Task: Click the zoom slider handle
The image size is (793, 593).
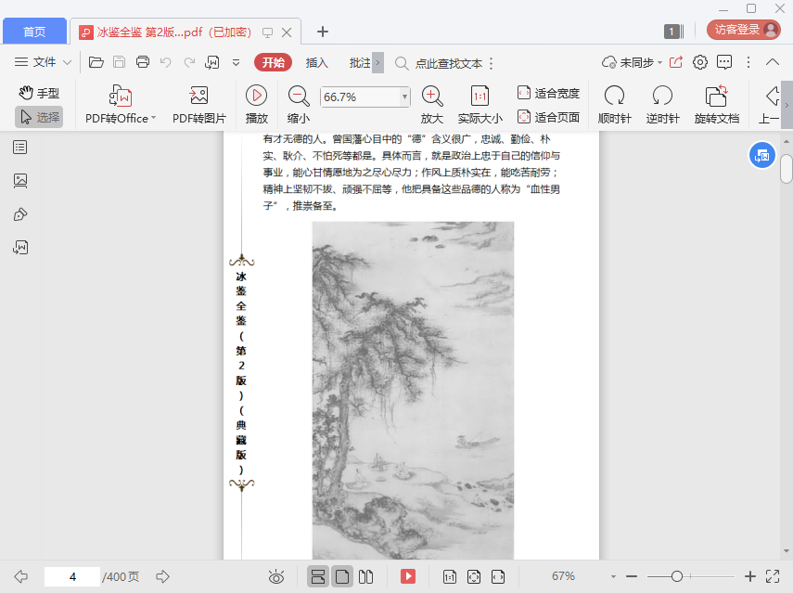Action: pyautogui.click(x=677, y=575)
